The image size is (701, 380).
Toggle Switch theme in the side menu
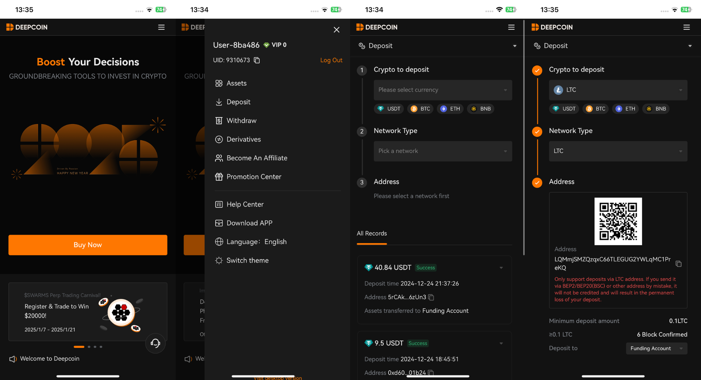242,260
